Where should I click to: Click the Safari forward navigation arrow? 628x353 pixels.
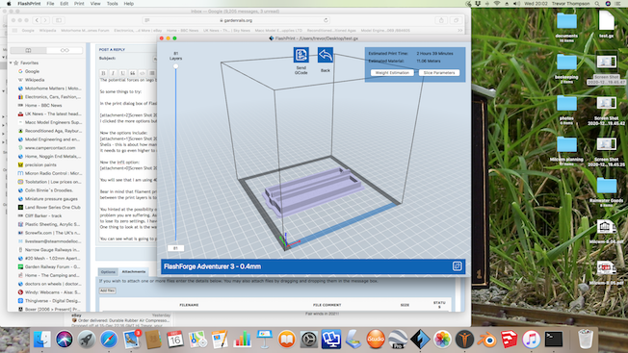[x=45, y=20]
